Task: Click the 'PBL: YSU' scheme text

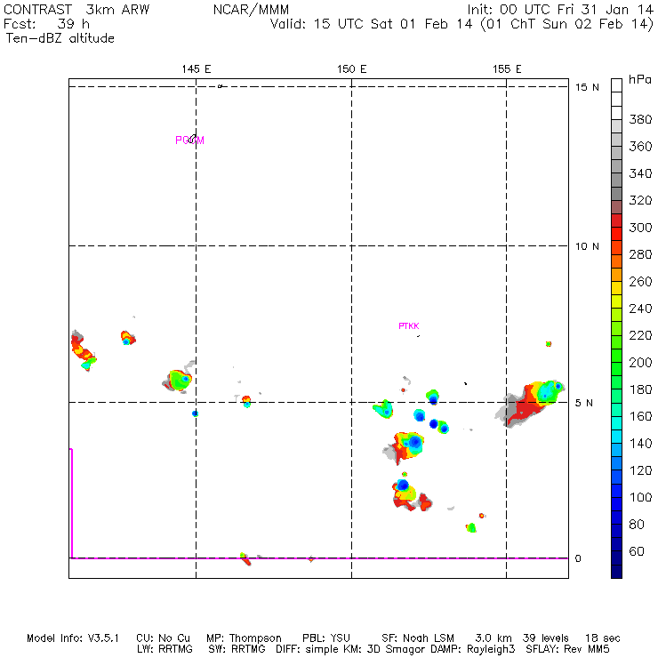Action: coord(326,638)
